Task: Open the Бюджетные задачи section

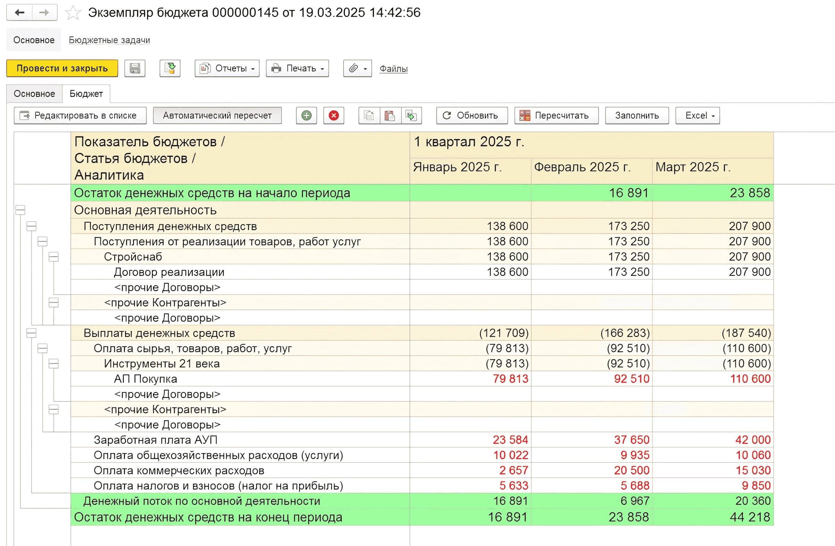Action: pos(109,40)
